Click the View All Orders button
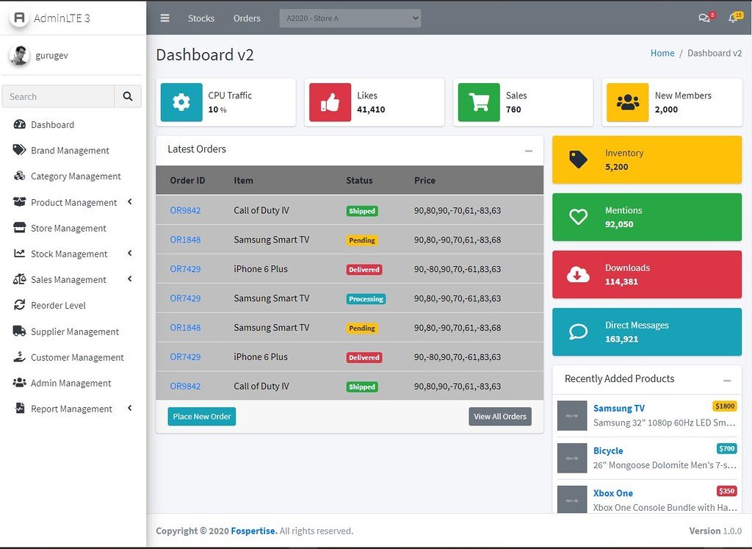The width and height of the screenshot is (752, 549). [x=500, y=417]
